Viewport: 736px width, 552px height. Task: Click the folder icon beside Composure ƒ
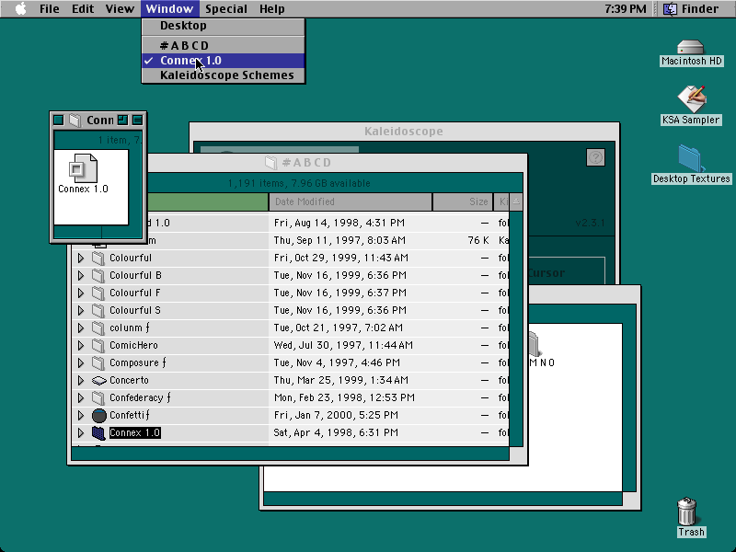98,362
